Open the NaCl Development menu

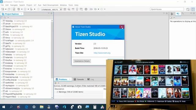point(51,5)
